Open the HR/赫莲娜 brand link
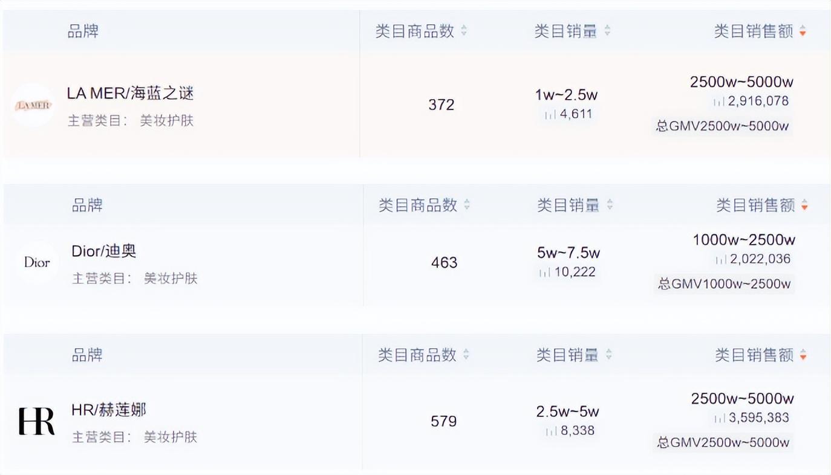This screenshot has height=475, width=831. 109,410
